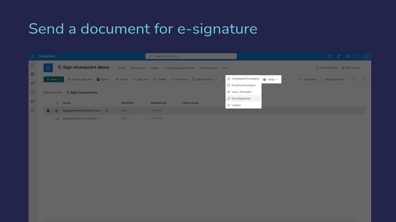Click the Site access button
The height and width of the screenshot is (222, 396).
351,68
